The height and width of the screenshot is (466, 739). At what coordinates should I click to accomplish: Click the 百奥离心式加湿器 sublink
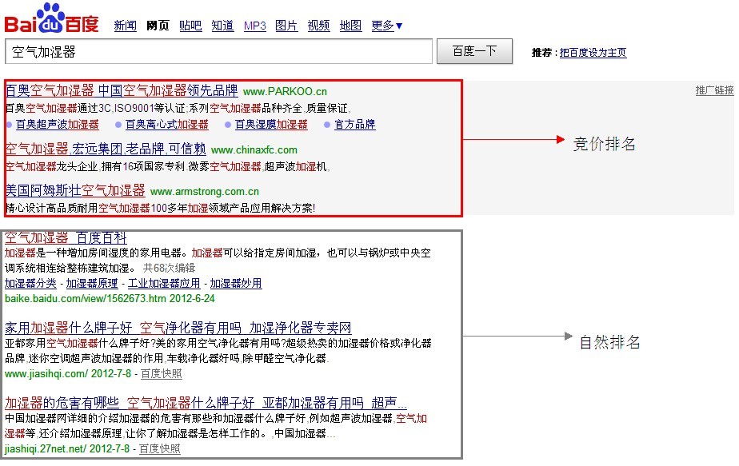point(167,125)
